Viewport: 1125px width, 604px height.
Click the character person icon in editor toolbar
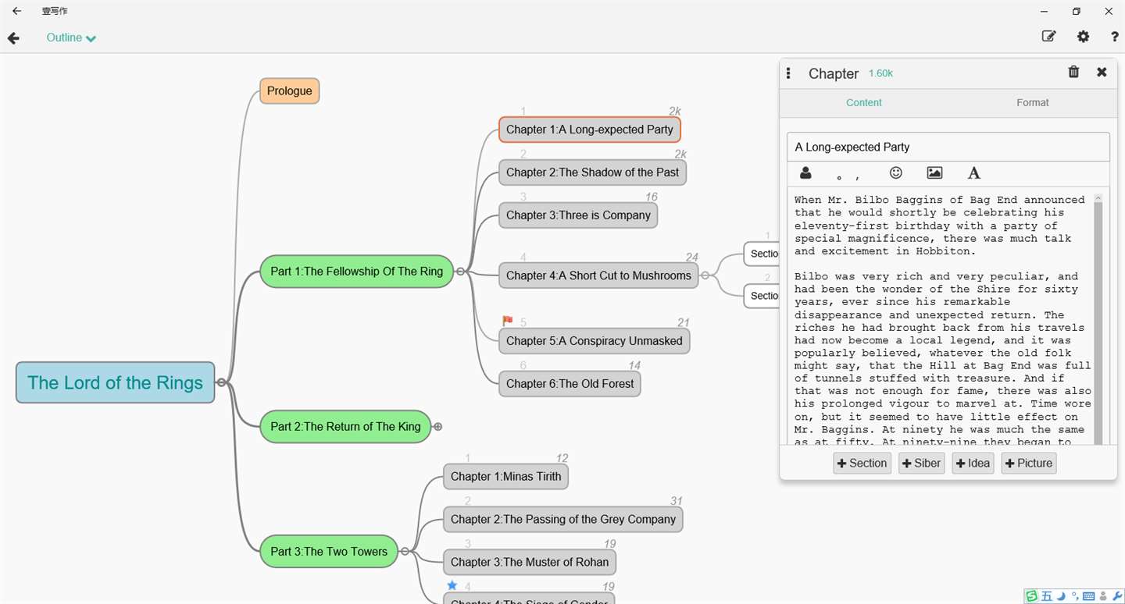pos(805,173)
